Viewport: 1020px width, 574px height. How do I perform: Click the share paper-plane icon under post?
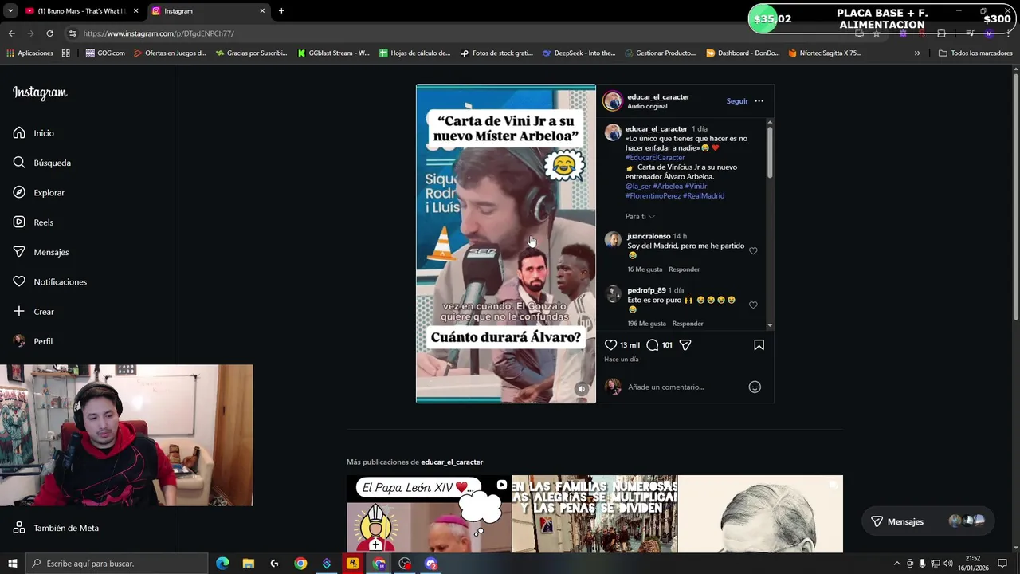point(685,345)
